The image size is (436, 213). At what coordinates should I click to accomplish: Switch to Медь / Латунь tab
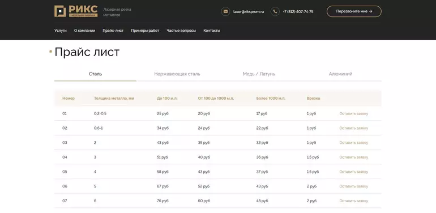click(x=259, y=74)
